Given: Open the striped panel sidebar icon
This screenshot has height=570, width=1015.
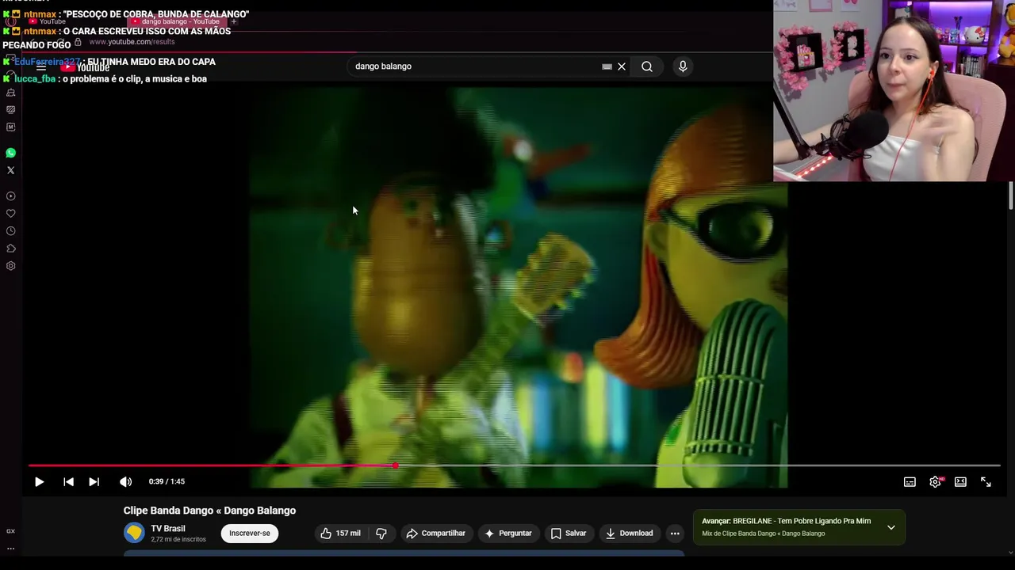Looking at the screenshot, I should (x=10, y=109).
